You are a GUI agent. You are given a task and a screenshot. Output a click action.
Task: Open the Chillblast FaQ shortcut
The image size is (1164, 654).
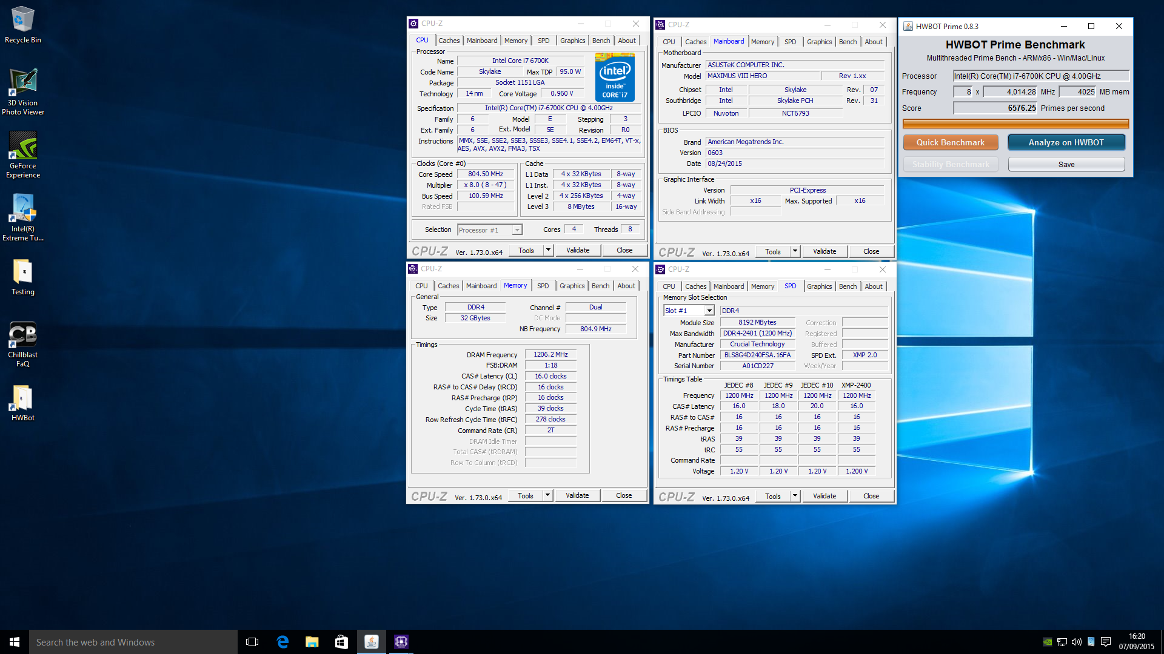click(x=23, y=344)
